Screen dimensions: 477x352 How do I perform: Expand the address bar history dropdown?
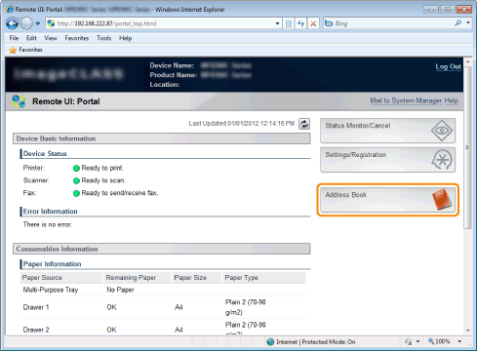277,23
